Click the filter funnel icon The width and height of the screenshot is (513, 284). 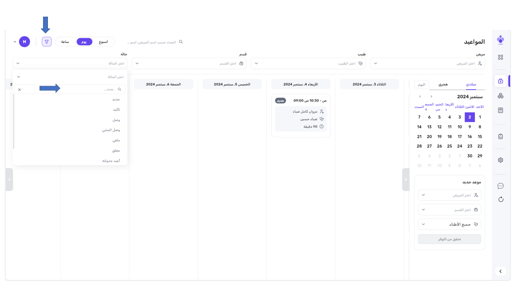pos(47,42)
